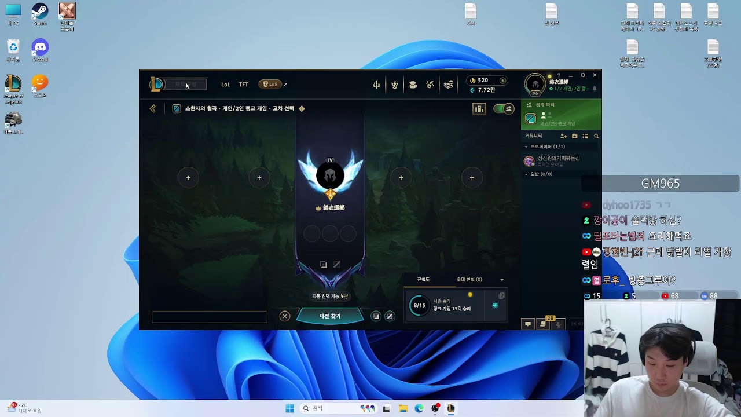
Task: Open Steam desktop shortcut
Action: pos(40,14)
